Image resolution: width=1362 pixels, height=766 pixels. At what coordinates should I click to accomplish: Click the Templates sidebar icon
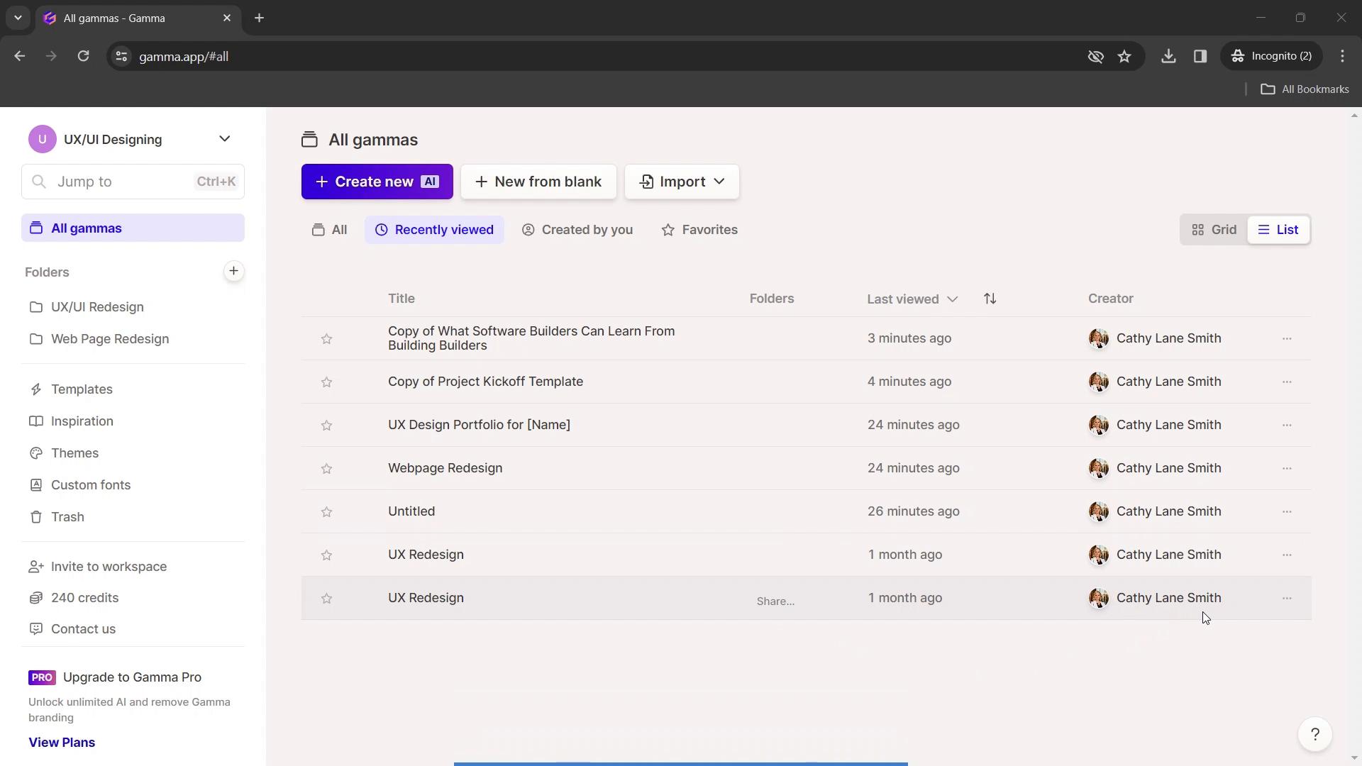pyautogui.click(x=35, y=389)
